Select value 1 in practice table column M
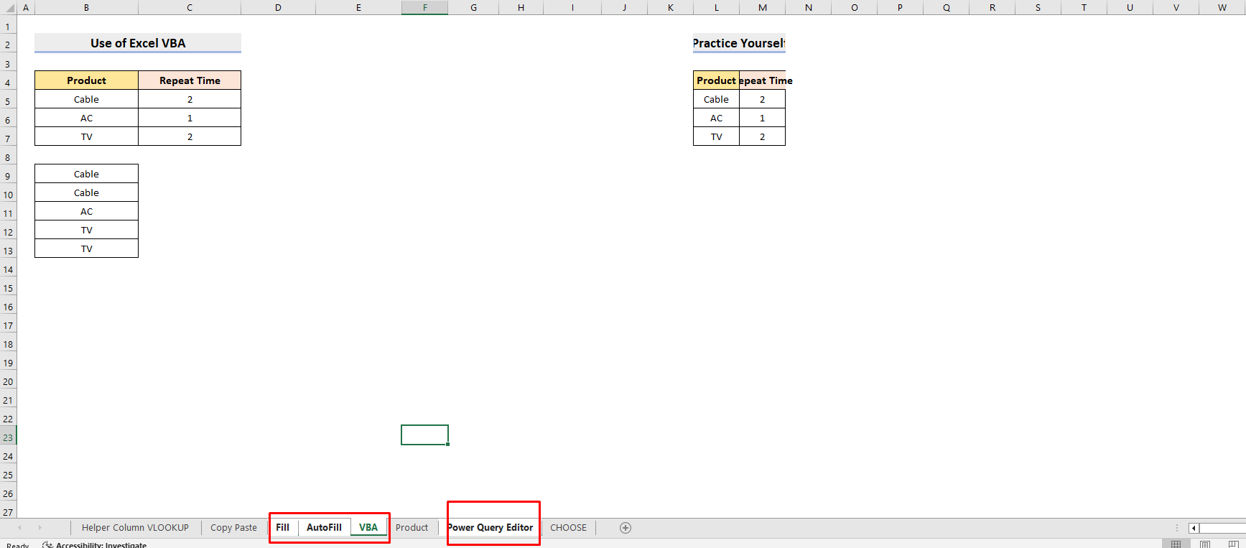The image size is (1246, 548). [x=762, y=118]
